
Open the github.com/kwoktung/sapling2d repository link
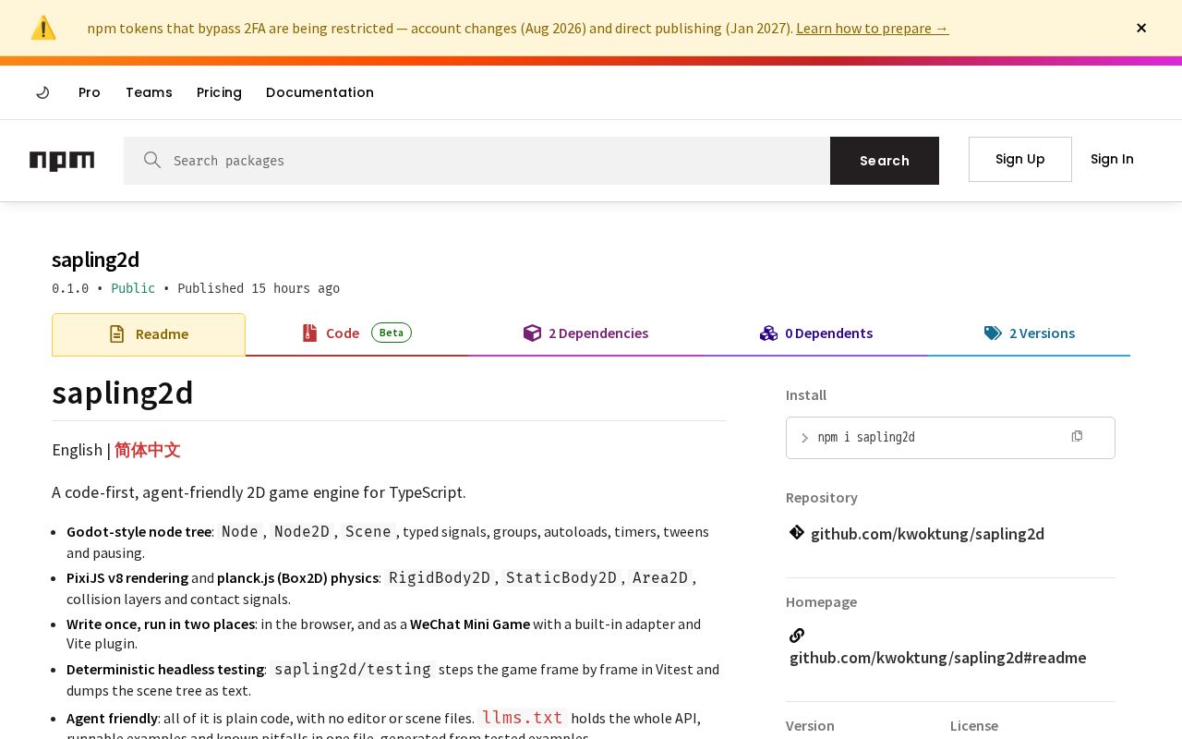click(927, 533)
